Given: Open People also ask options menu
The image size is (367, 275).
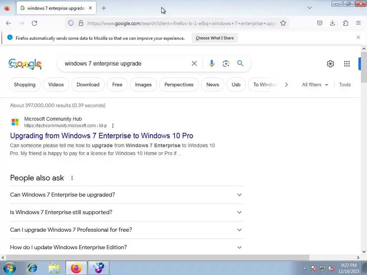Looking at the screenshot, I should (x=72, y=178).
